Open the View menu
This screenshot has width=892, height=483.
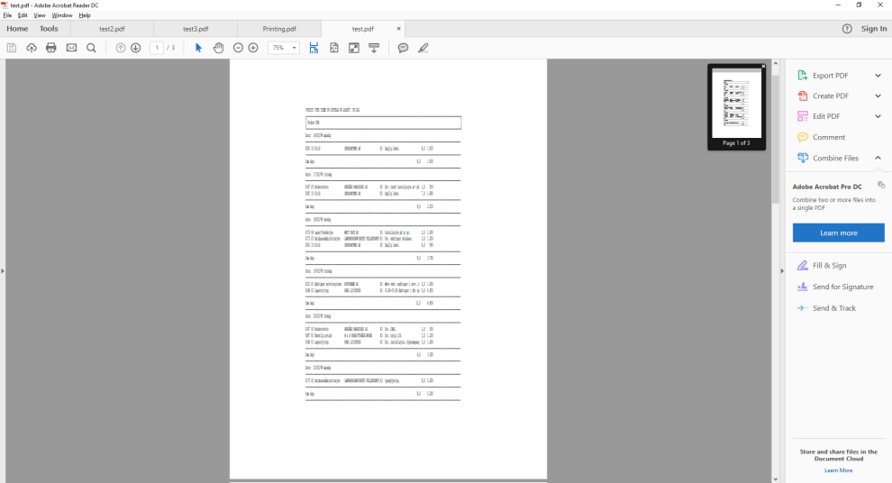click(40, 15)
